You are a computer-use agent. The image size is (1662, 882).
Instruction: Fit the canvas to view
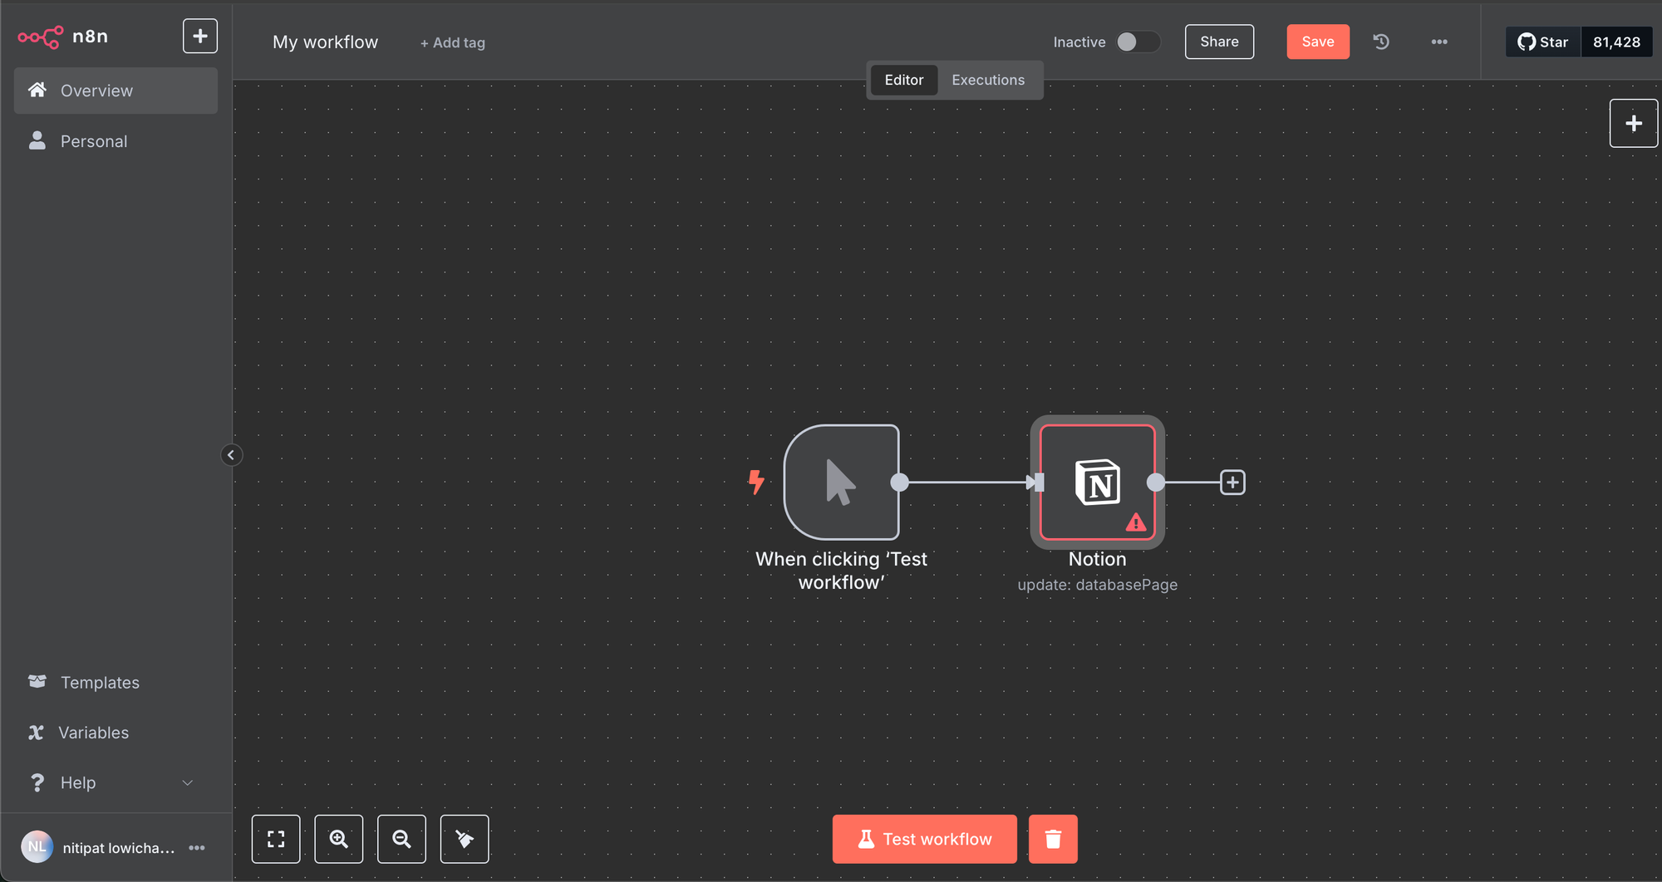(276, 839)
